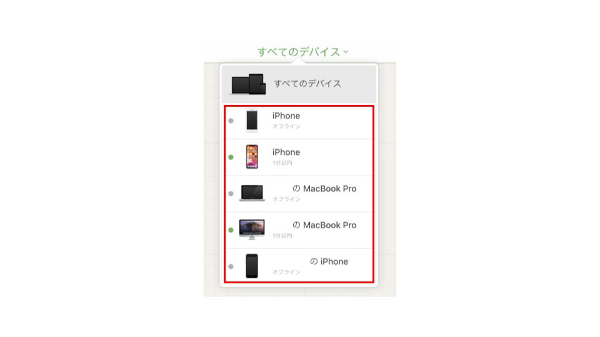The width and height of the screenshot is (600, 337).
Task: Click the gray status dot of the bottom iPhone
Action: [x=231, y=266]
